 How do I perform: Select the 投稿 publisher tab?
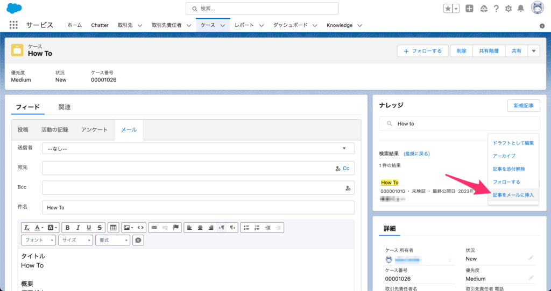click(x=23, y=129)
